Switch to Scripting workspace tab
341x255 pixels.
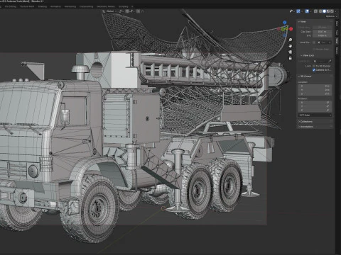click(123, 6)
